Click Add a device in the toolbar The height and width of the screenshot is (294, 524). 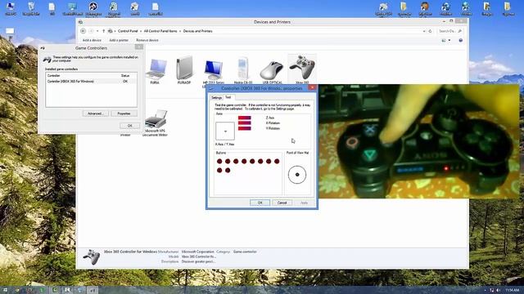(92, 40)
